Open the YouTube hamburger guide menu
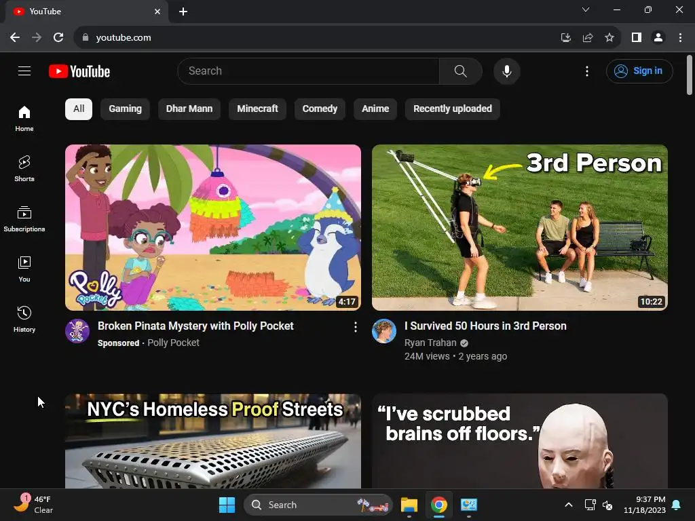This screenshot has height=521, width=695. click(x=24, y=71)
